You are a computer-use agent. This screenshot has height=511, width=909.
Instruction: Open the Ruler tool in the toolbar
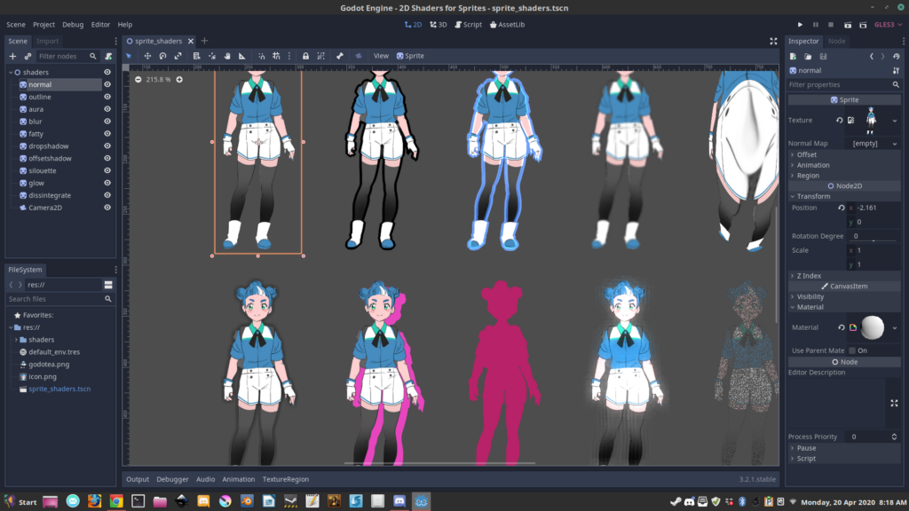(x=241, y=55)
